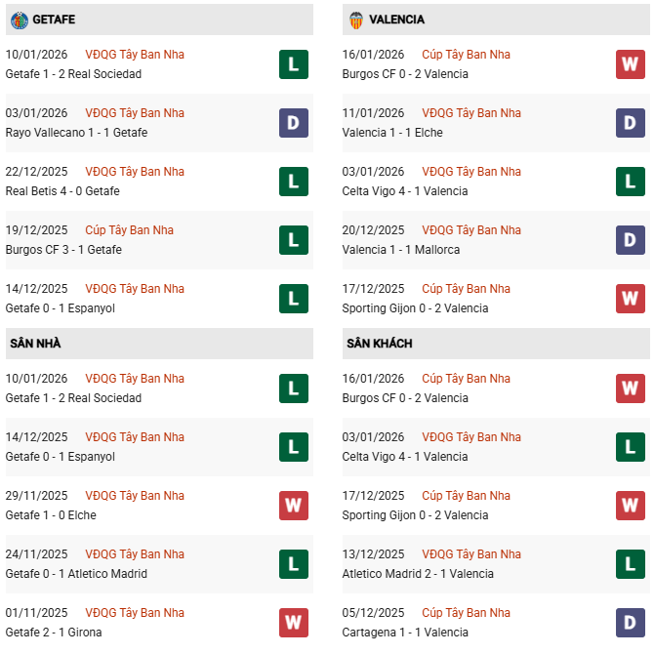Click D badge for Rayo Vallecano 1-1 Getafe

293,123
